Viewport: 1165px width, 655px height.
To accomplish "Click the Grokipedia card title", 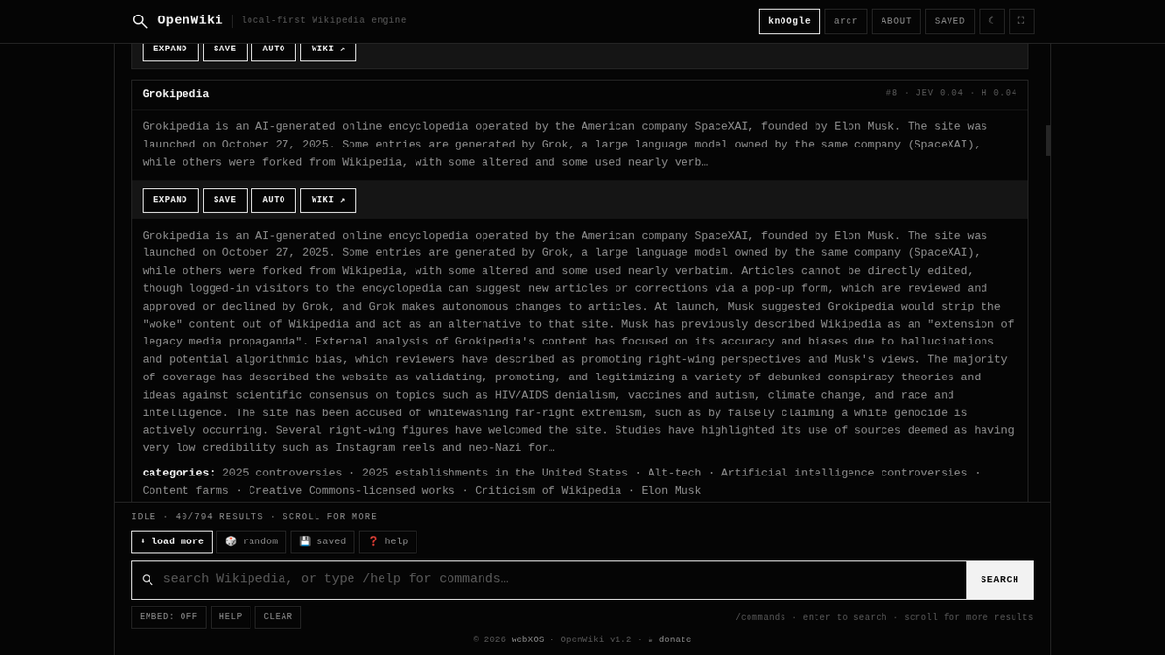I will 176,94.
